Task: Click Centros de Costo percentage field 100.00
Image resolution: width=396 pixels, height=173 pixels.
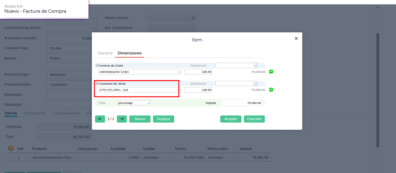Action: 198,72
